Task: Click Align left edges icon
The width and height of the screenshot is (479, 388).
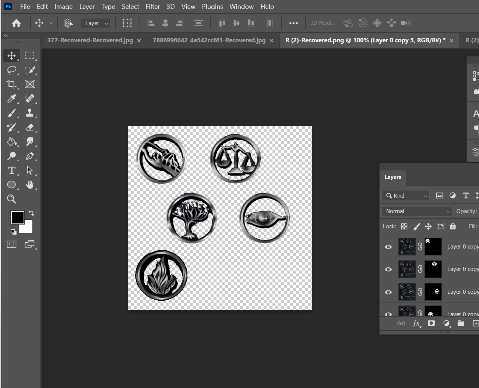Action: click(151, 23)
